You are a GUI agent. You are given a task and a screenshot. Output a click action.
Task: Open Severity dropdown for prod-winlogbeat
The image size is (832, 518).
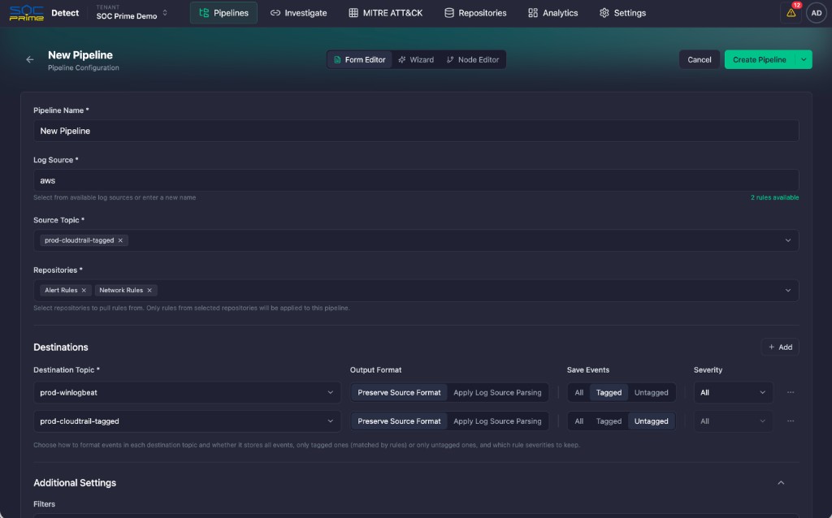click(x=734, y=393)
